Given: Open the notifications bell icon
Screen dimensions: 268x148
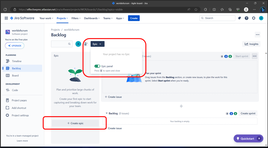Looking at the screenshot, I should tap(239, 18).
